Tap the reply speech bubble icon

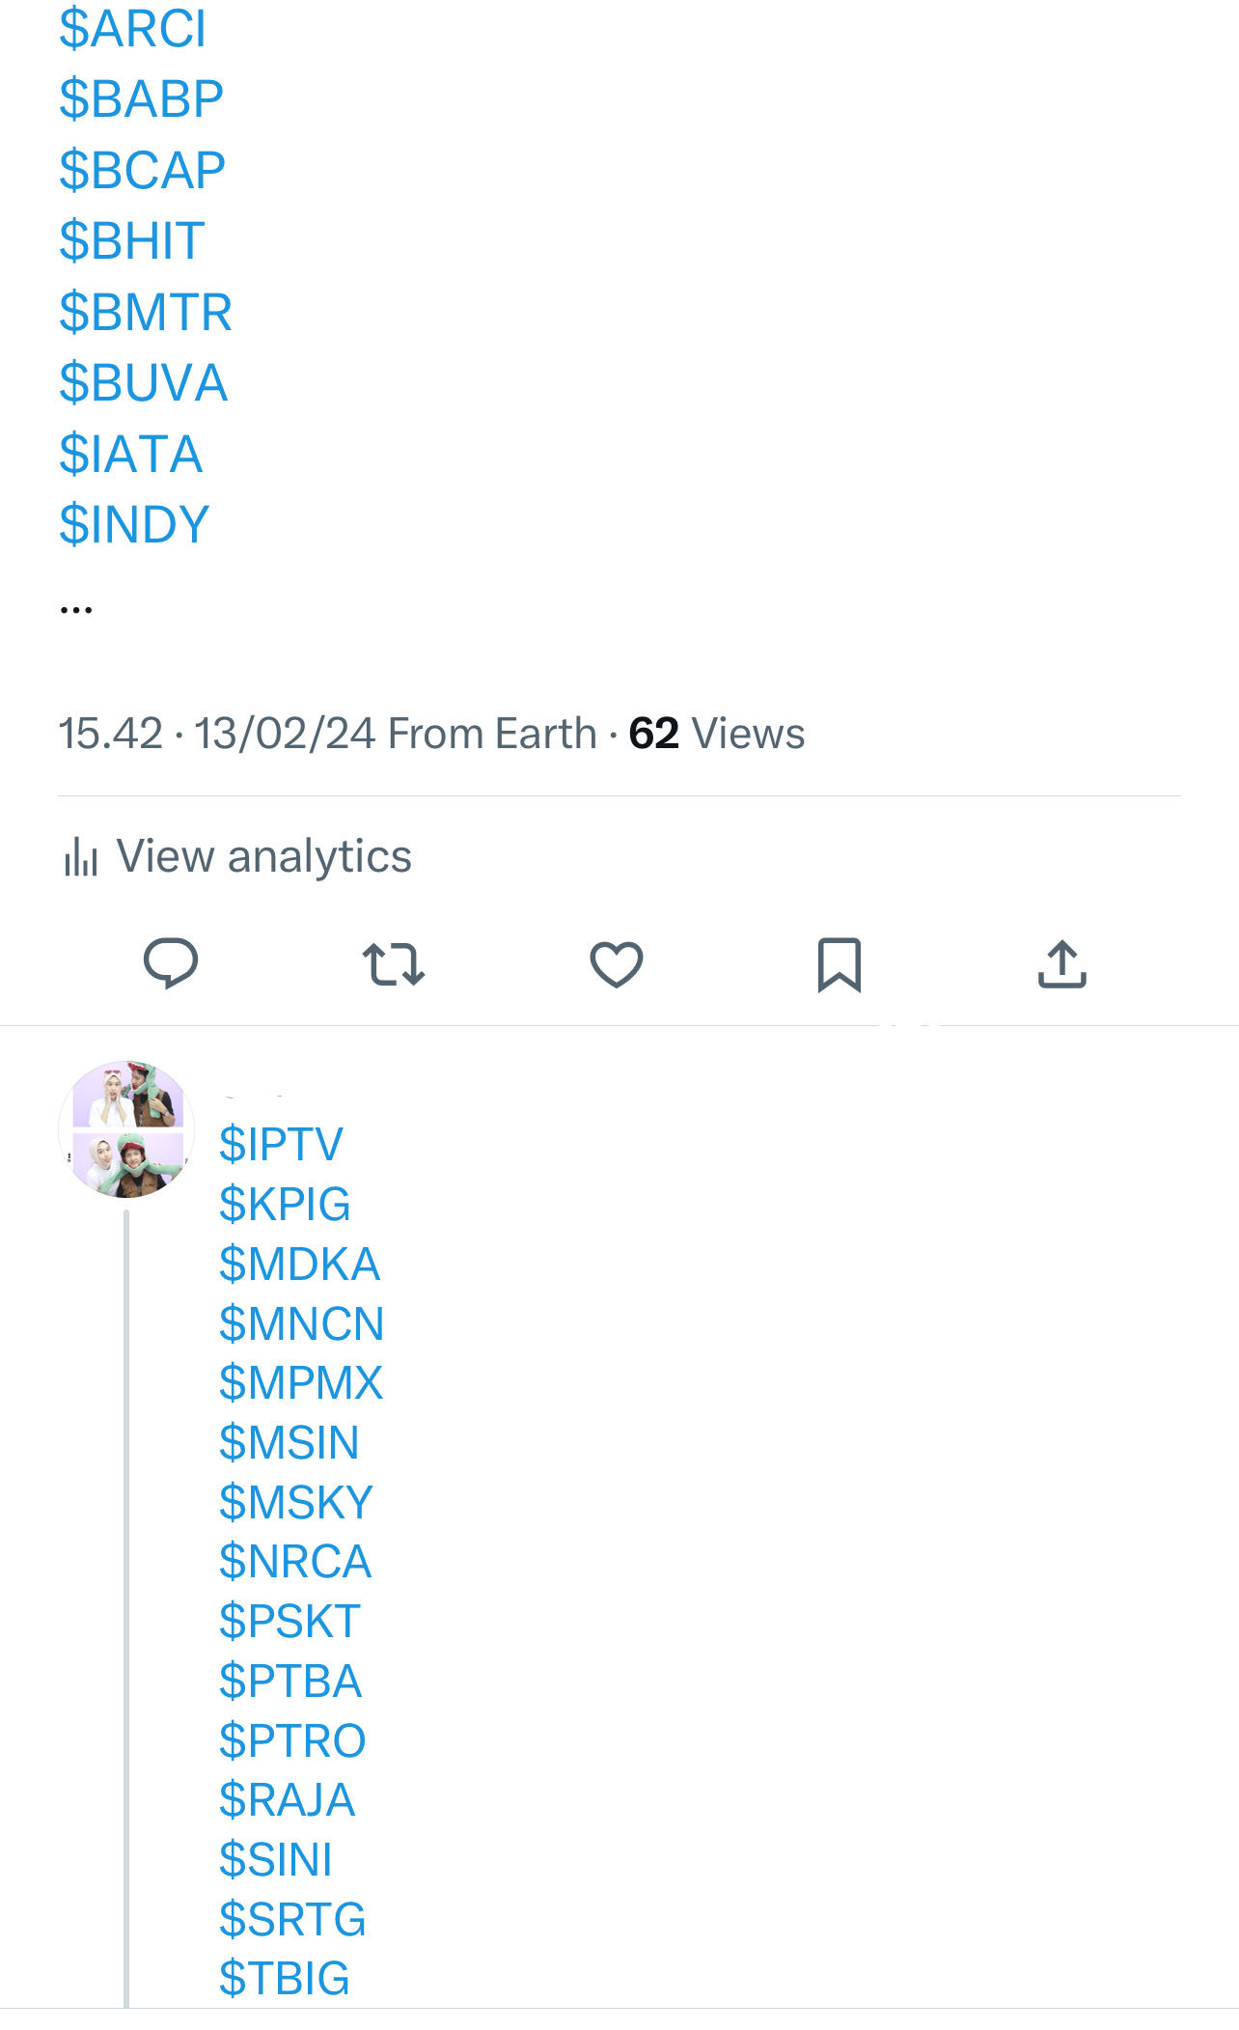[171, 963]
